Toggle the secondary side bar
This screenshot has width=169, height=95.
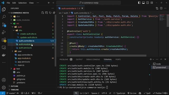click(148, 3)
